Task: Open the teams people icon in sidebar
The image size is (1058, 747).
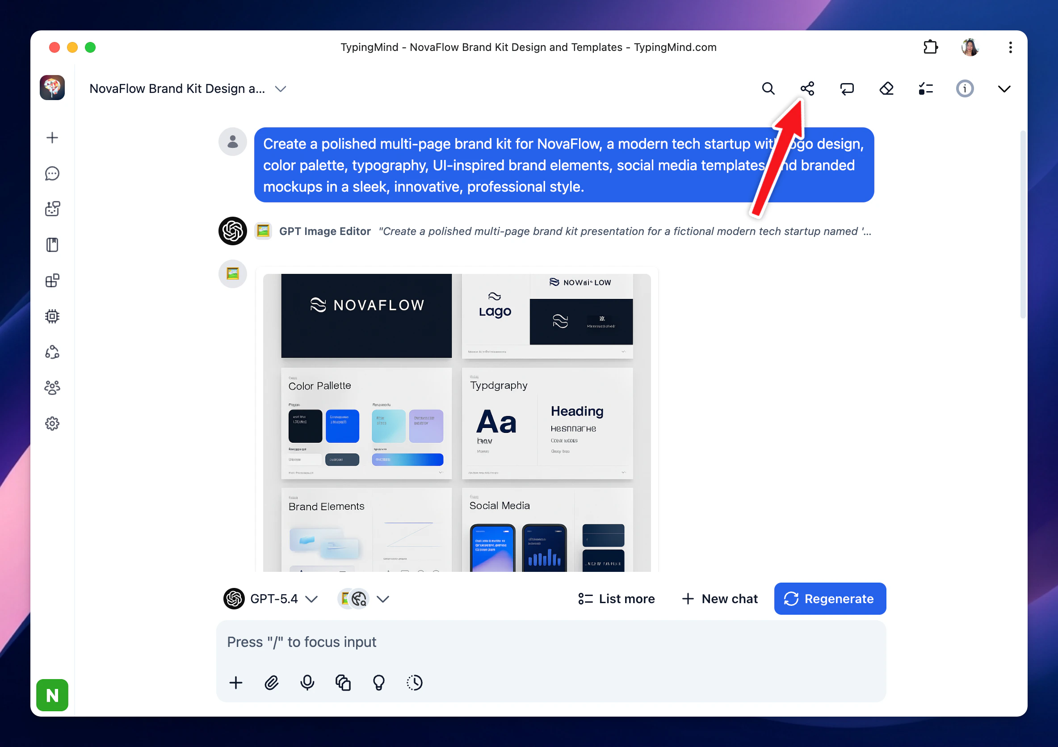Action: pyautogui.click(x=52, y=387)
